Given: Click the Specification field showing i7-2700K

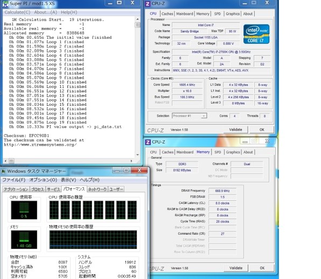Looking at the screenshot, I should click(x=221, y=52).
